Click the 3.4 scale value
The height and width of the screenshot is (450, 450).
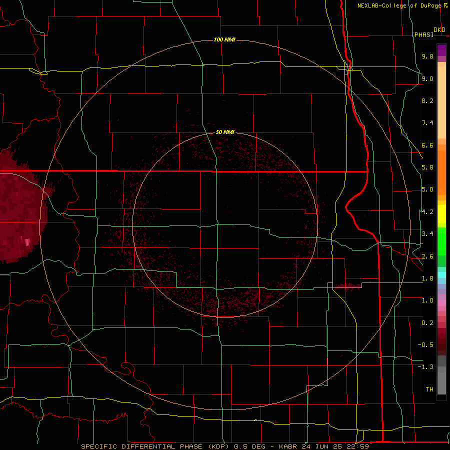pos(427,234)
